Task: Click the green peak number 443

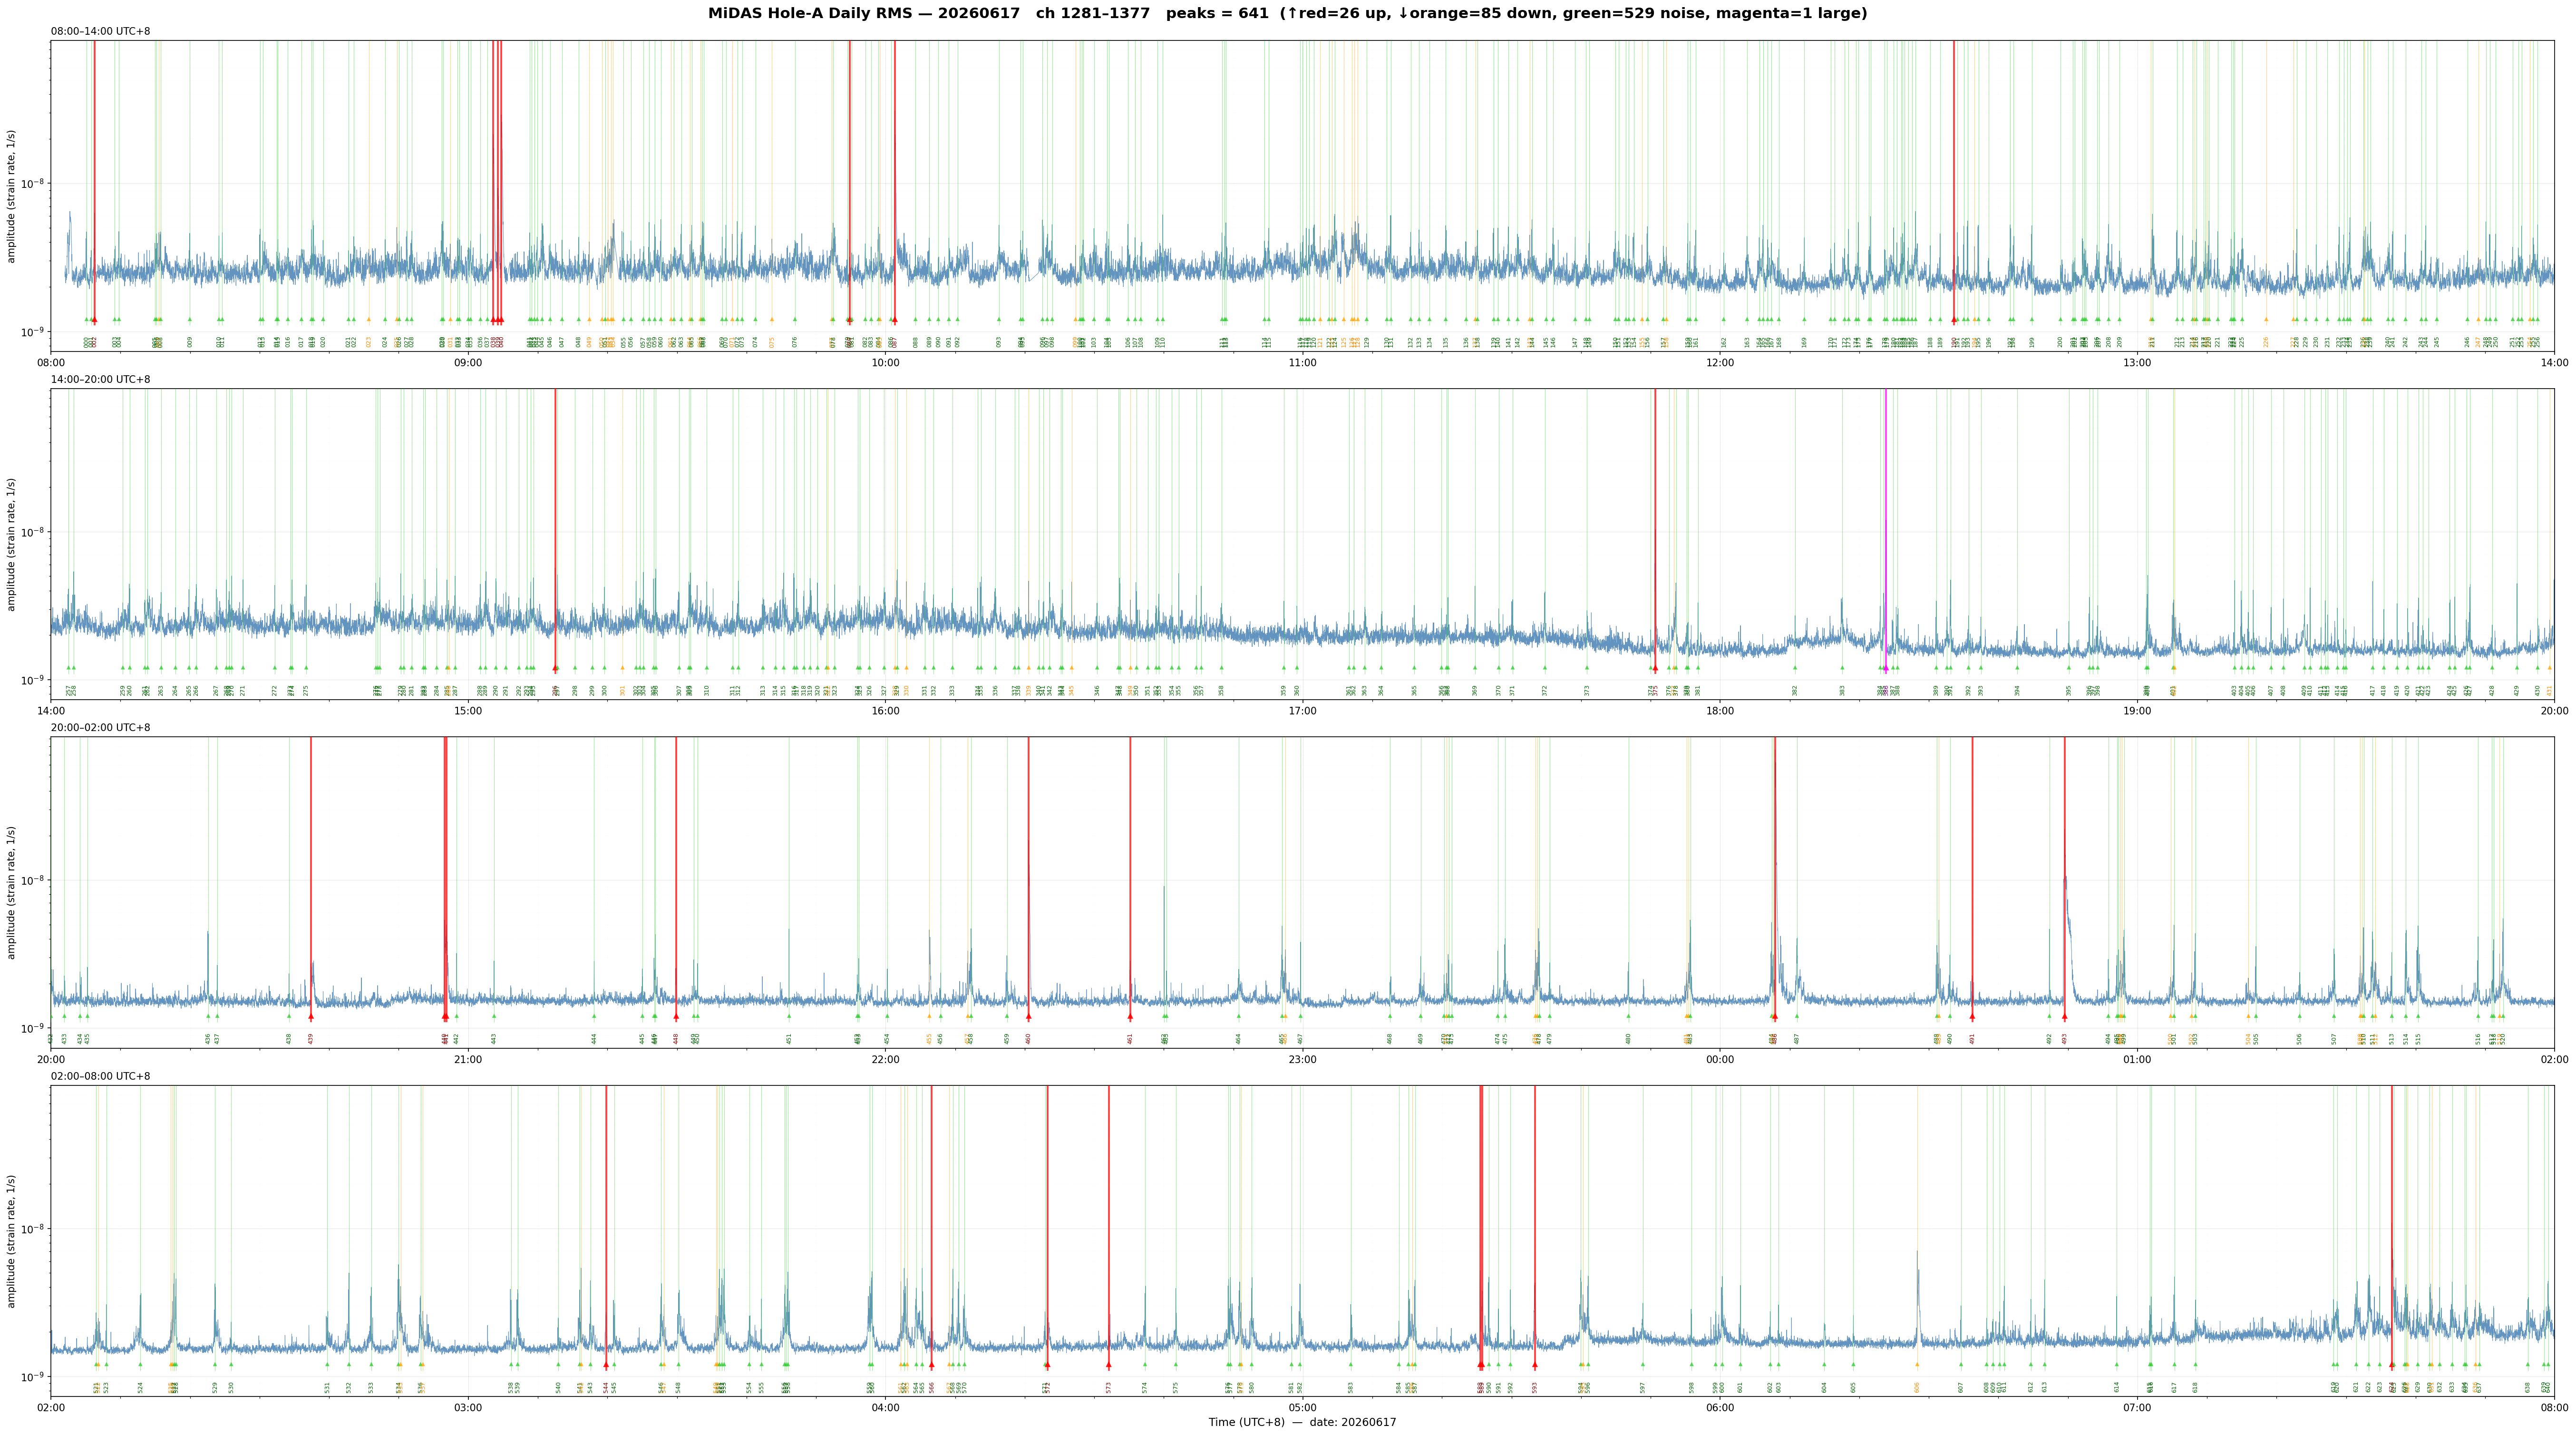Action: coord(493,1039)
